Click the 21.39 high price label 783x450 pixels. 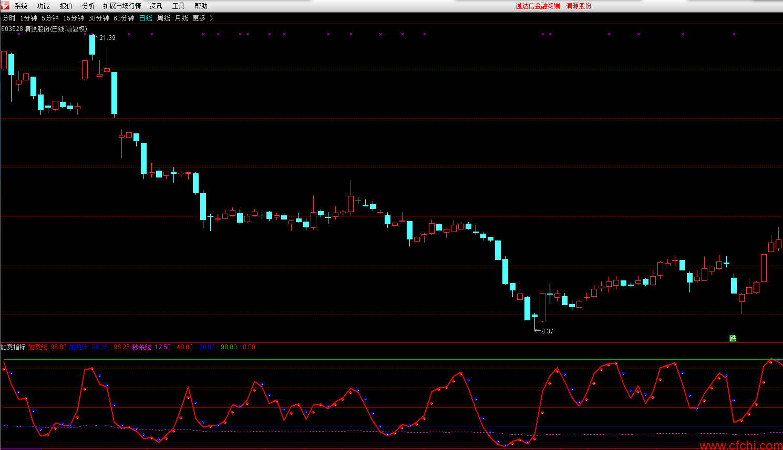pos(107,38)
